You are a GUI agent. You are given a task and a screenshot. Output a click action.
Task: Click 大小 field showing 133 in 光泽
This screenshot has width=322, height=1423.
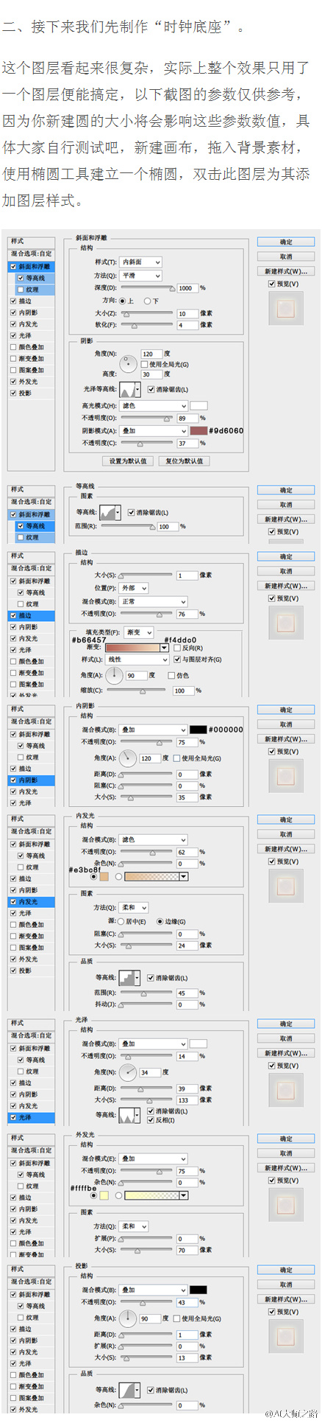[x=187, y=1100]
